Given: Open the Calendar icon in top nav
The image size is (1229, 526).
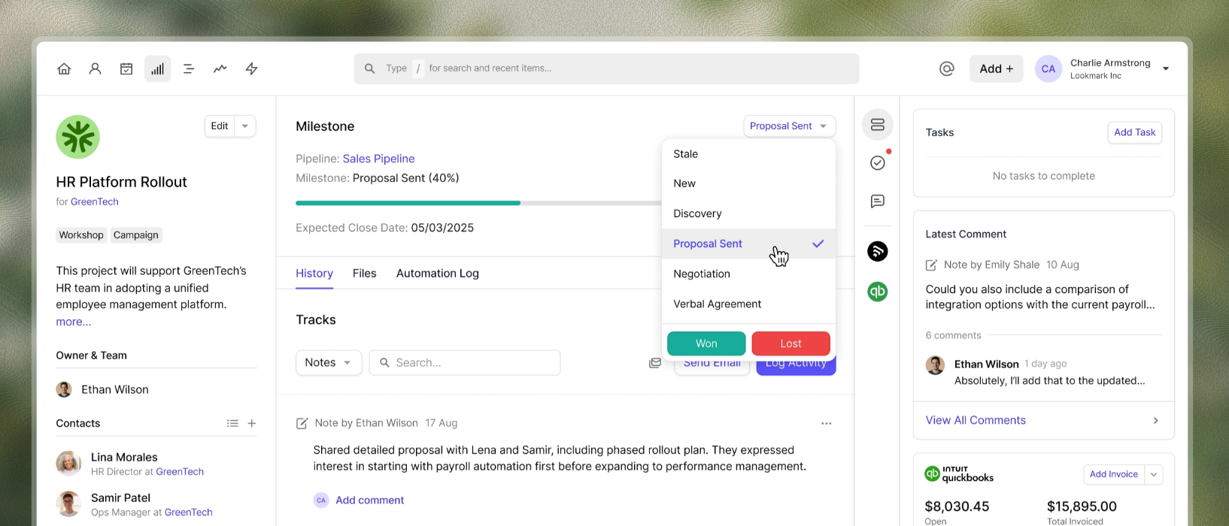Looking at the screenshot, I should click(x=126, y=68).
